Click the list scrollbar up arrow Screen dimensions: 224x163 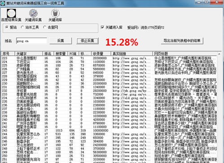pyautogui.click(x=219, y=54)
